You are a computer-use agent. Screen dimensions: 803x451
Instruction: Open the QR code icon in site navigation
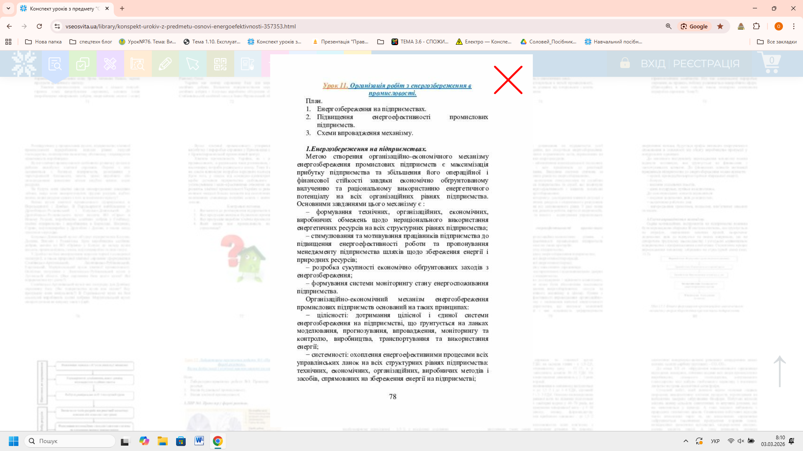[x=220, y=64]
